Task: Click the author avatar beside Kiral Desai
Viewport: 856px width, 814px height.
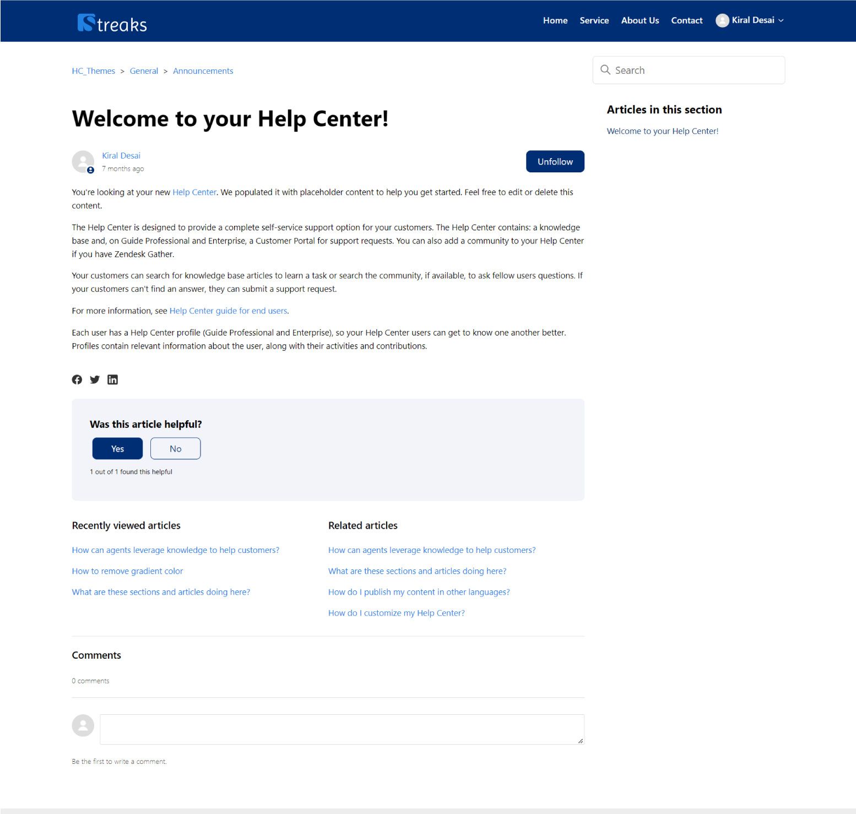Action: click(83, 162)
